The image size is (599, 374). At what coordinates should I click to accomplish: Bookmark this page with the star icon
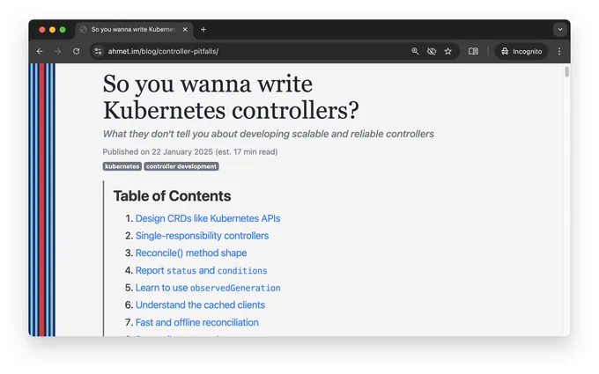448,51
